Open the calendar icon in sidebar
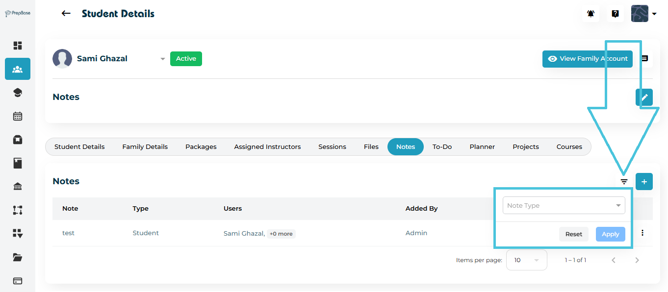 click(18, 116)
